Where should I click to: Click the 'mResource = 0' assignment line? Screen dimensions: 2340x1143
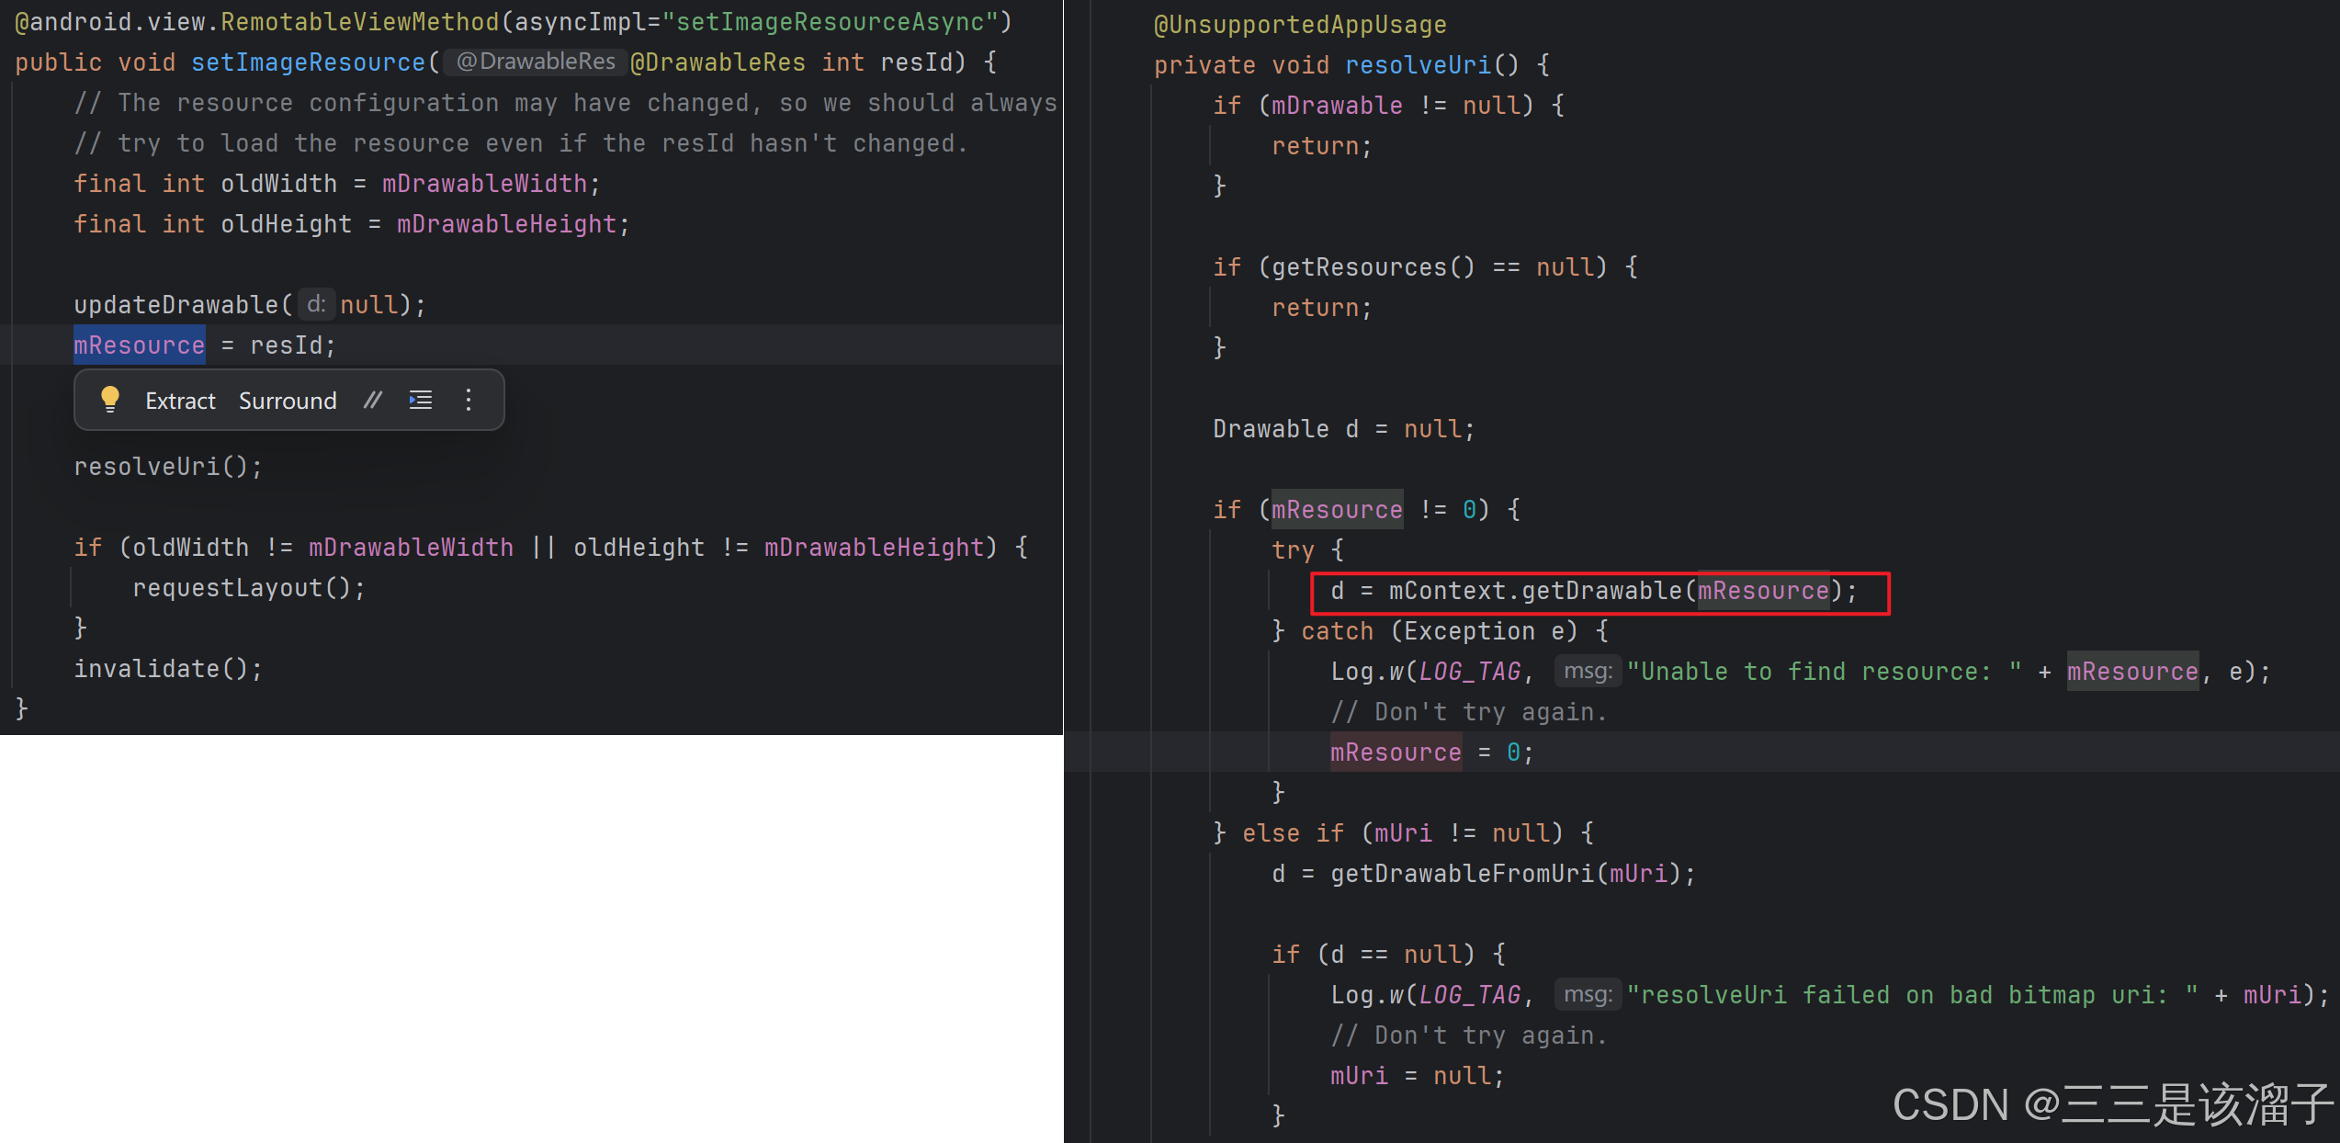coord(1430,753)
